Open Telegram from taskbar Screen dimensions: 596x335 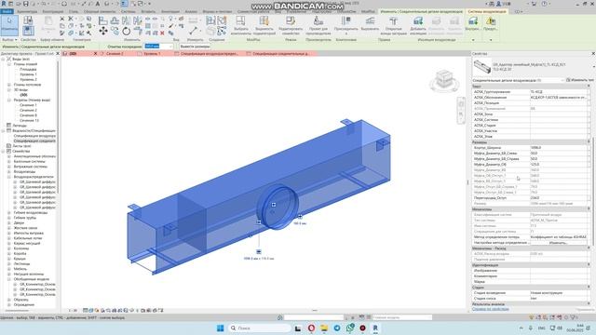click(337, 328)
